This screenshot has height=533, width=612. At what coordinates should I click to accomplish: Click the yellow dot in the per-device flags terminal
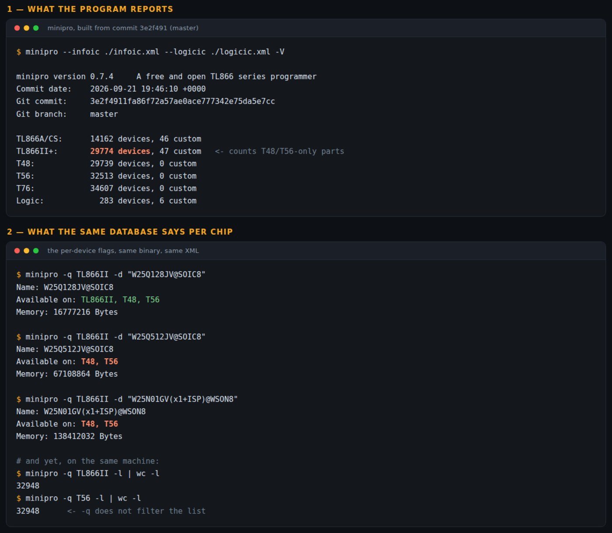[x=26, y=251]
